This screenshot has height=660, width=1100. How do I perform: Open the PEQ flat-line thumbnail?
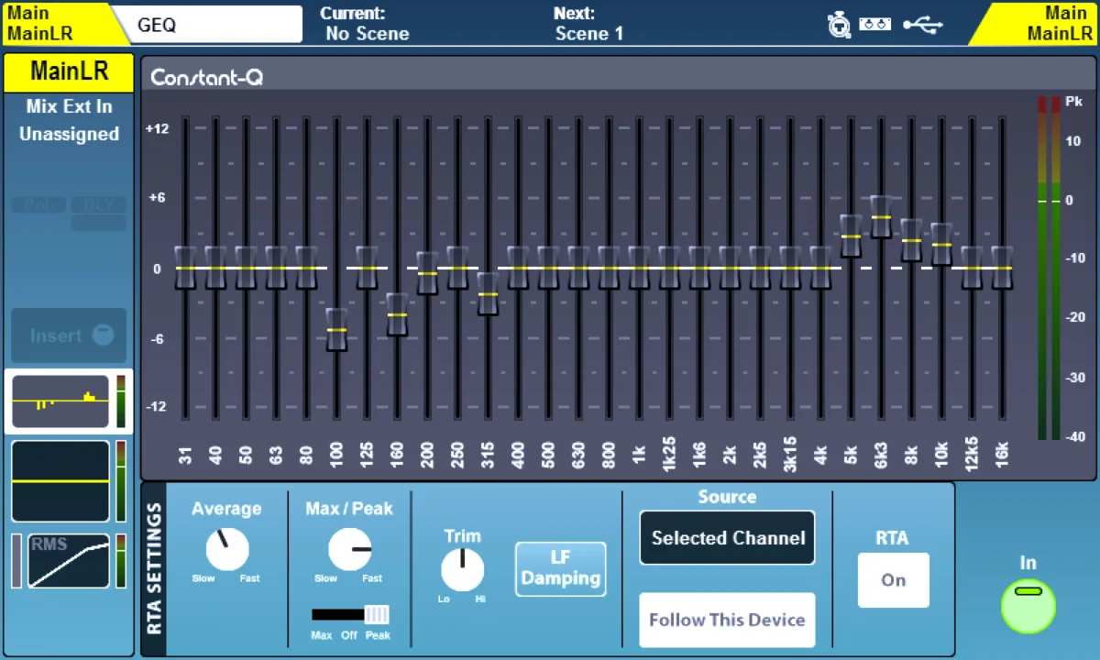point(61,480)
